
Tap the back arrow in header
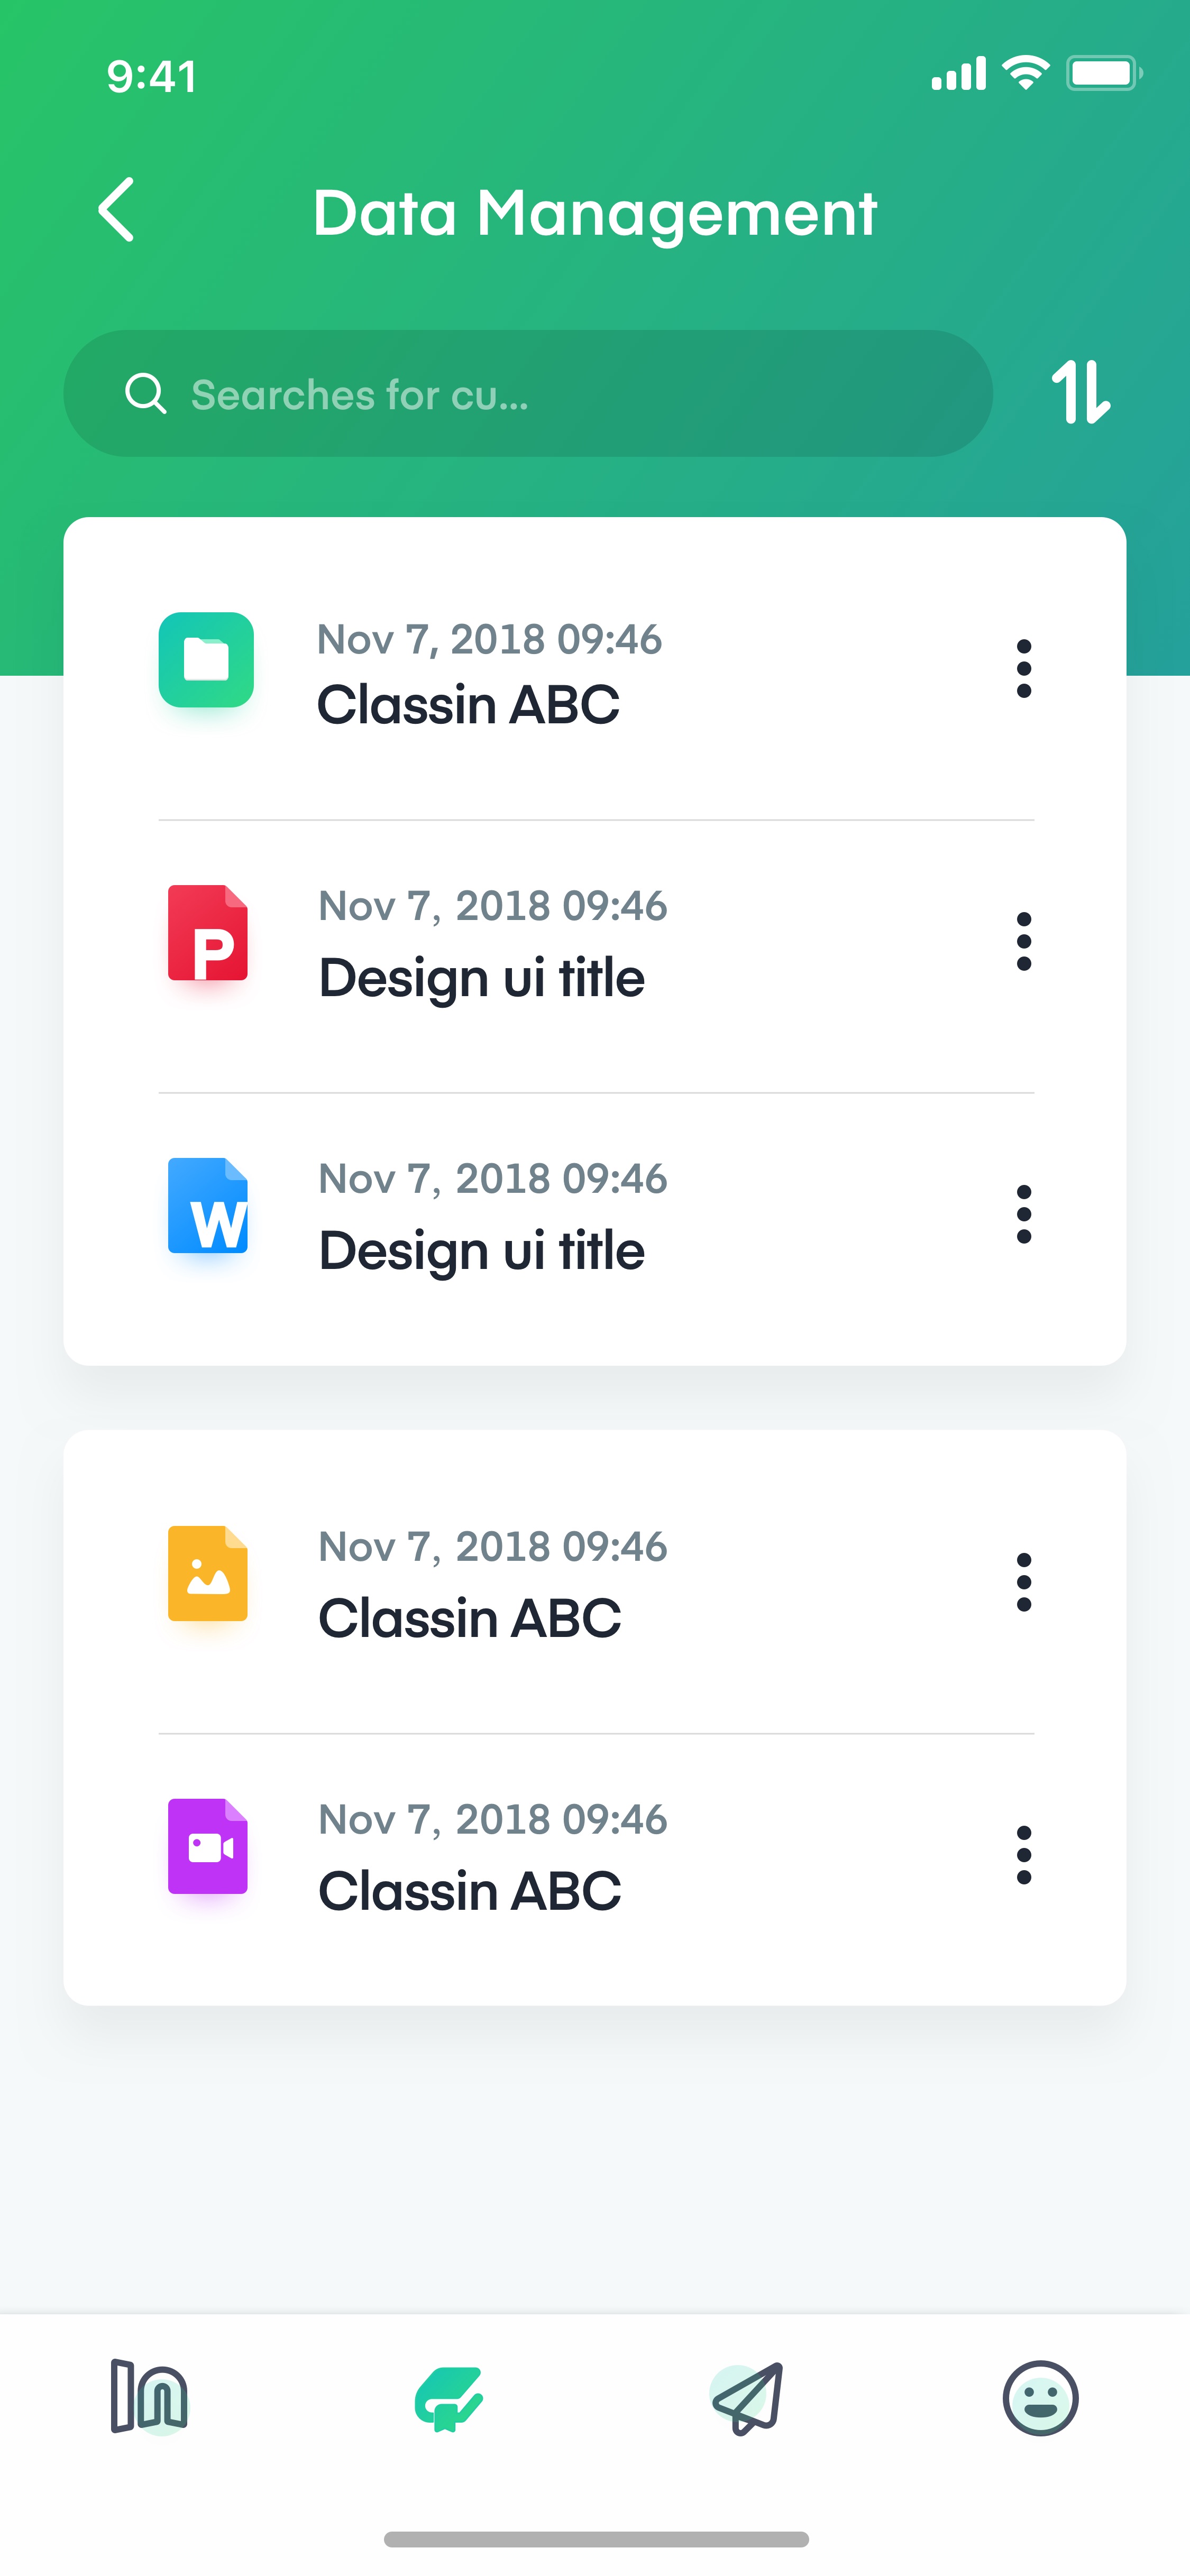[116, 210]
